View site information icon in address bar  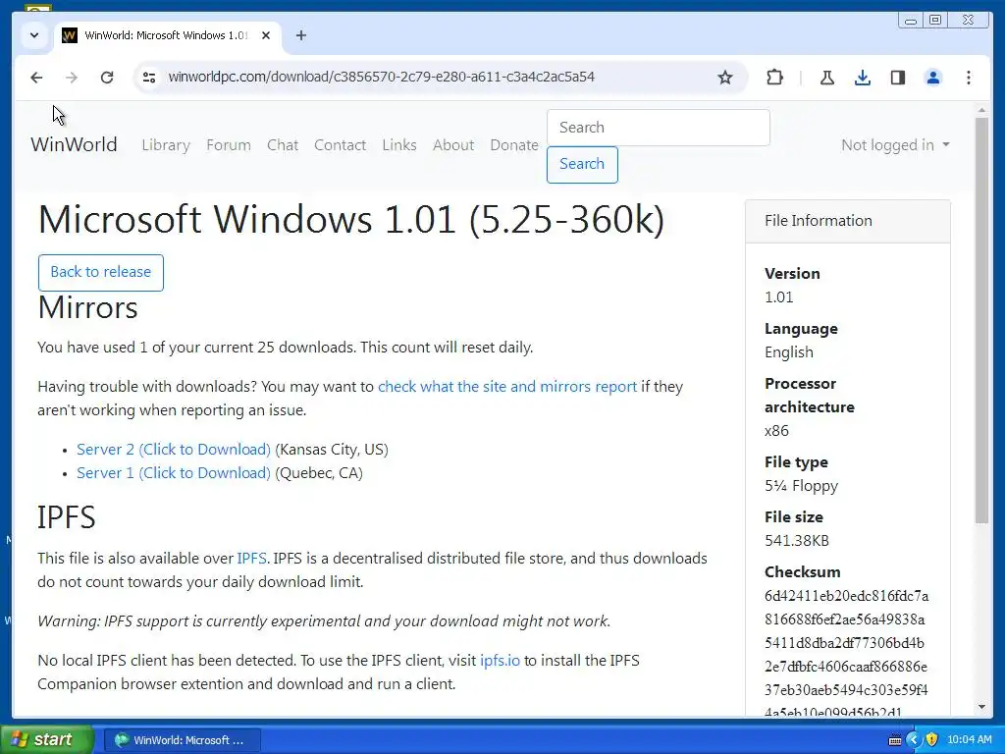tap(149, 78)
